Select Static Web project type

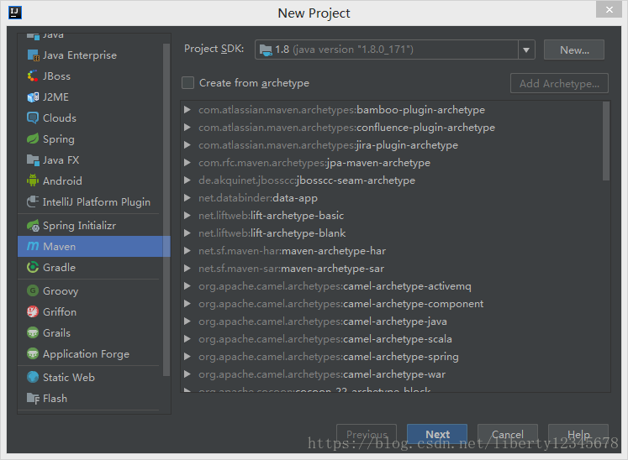pyautogui.click(x=69, y=377)
